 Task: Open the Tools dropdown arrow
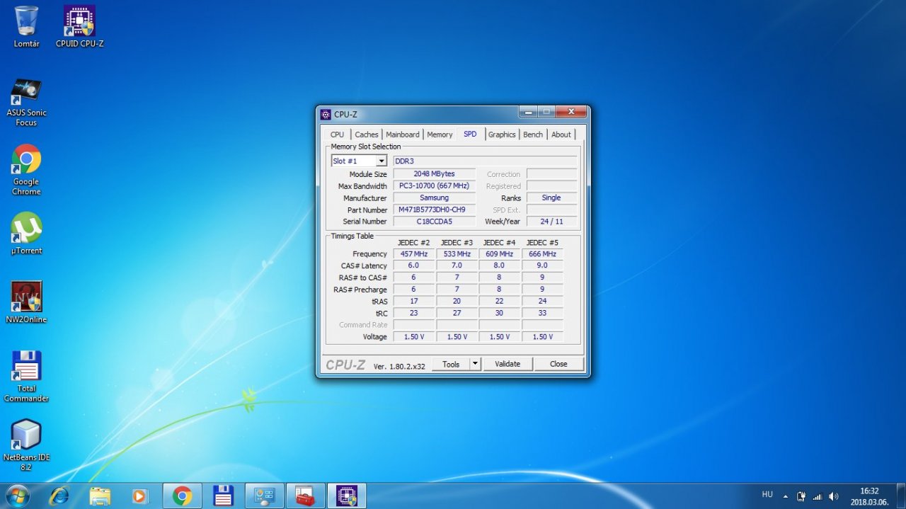(x=475, y=364)
